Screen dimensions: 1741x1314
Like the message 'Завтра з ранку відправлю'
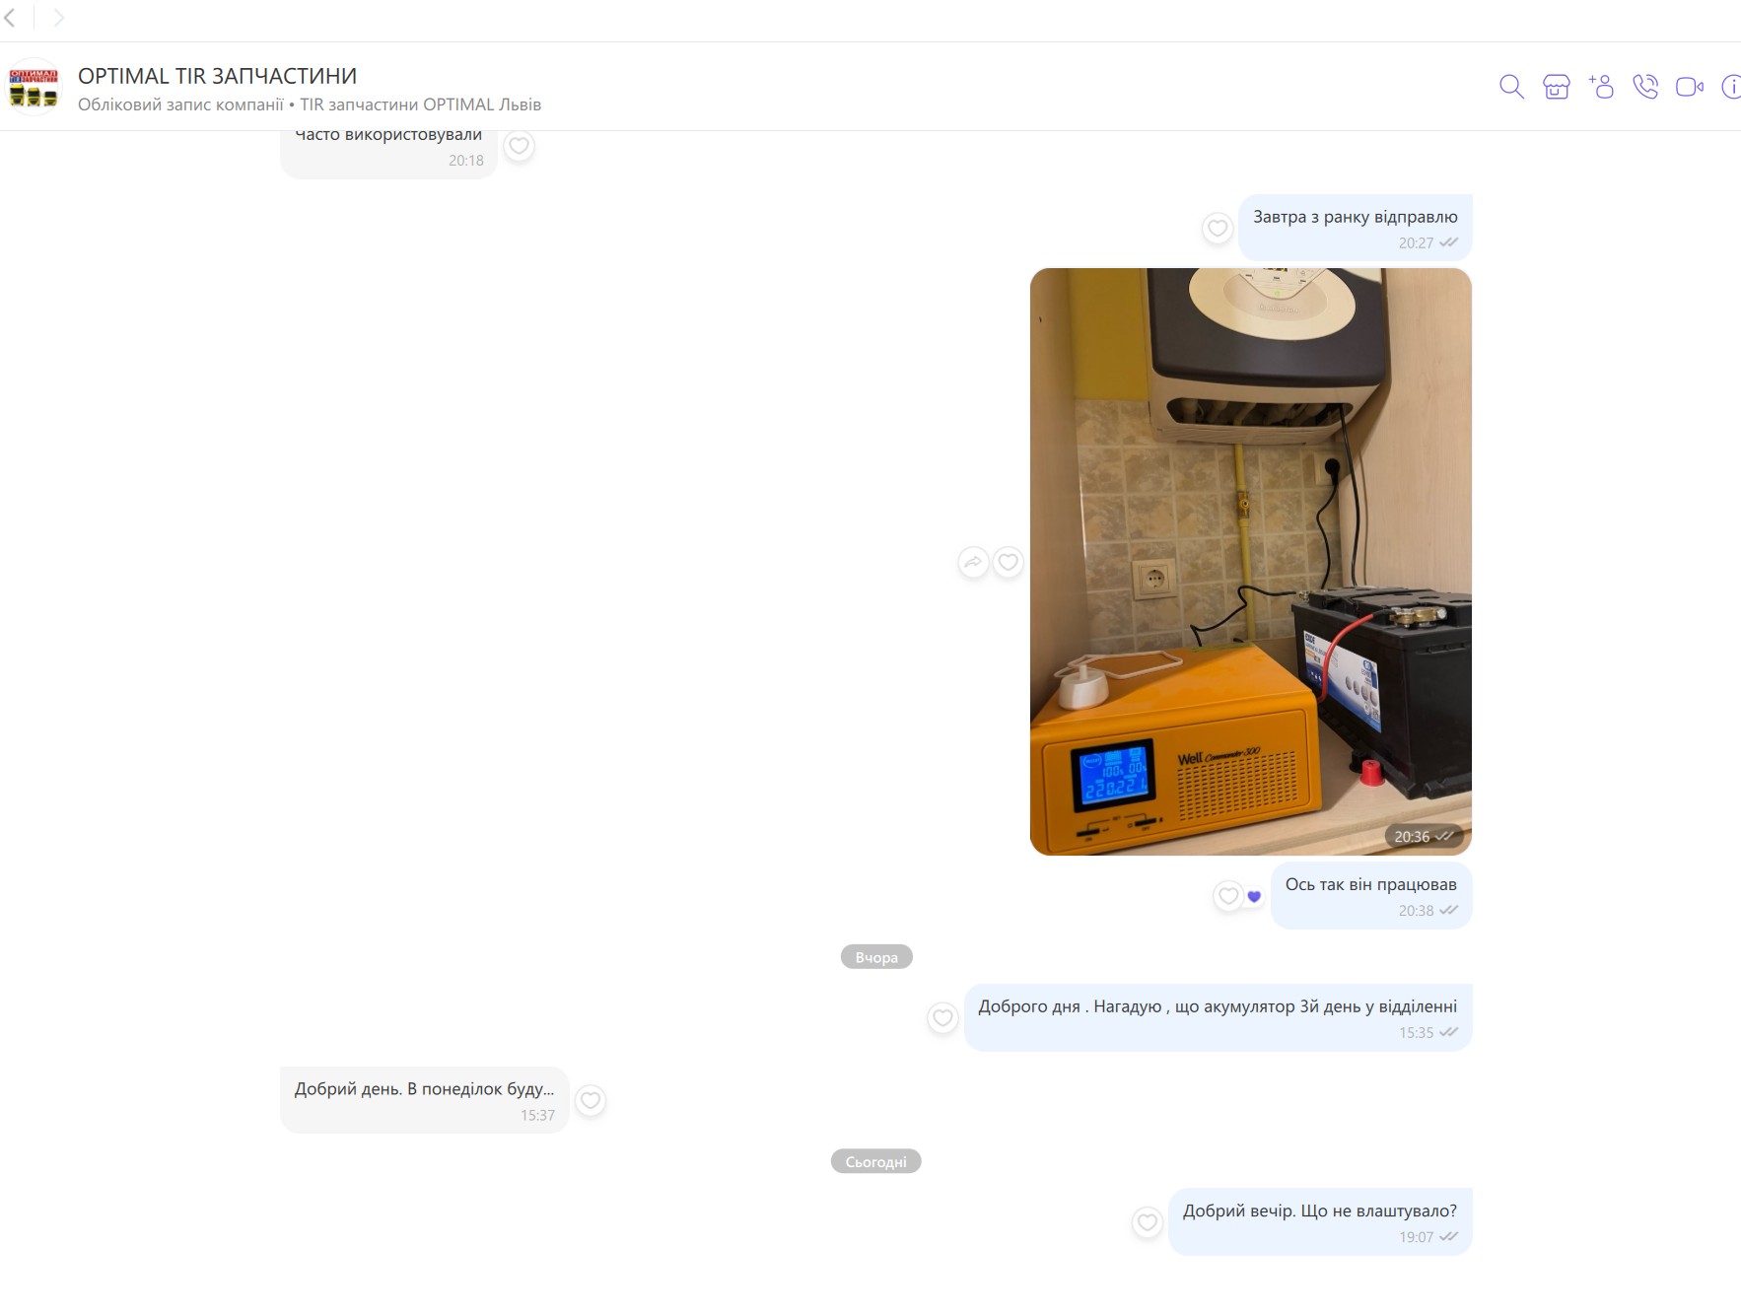[x=1218, y=229]
